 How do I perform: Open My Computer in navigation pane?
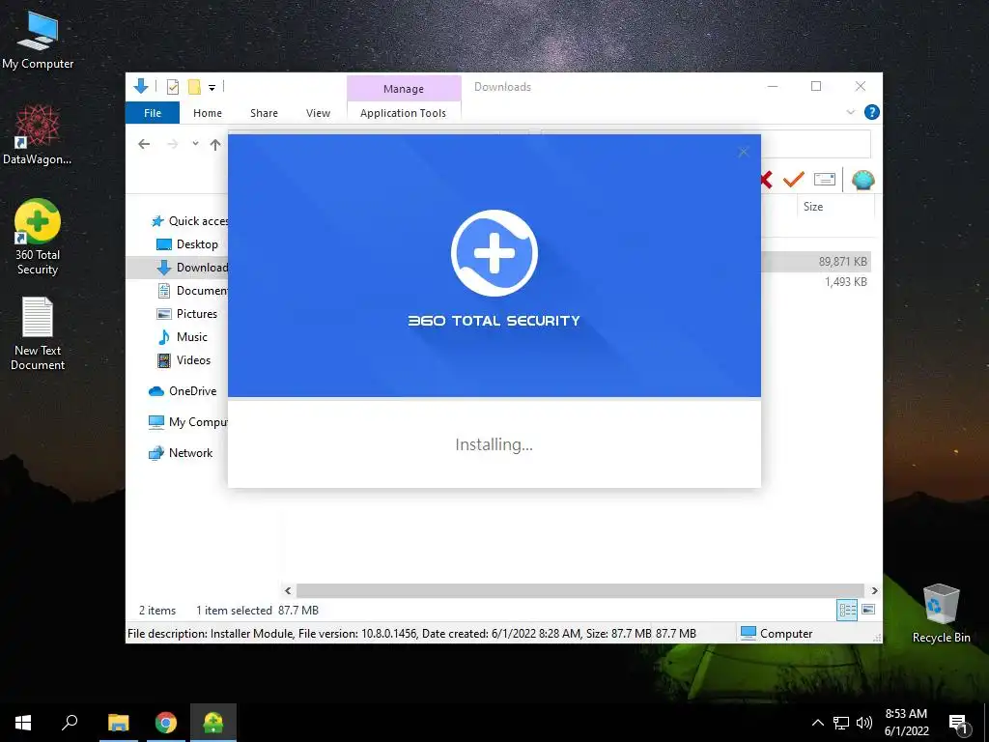pyautogui.click(x=187, y=422)
